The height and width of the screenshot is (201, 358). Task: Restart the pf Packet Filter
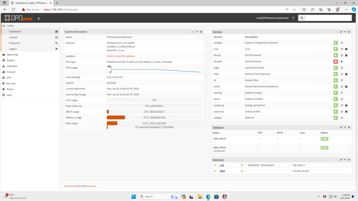[342, 80]
